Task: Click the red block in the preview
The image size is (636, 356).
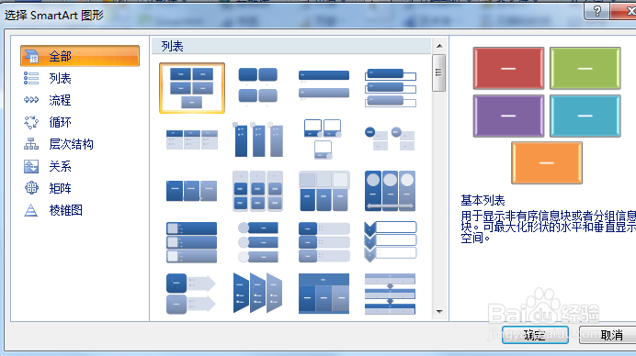Action: pyautogui.click(x=508, y=69)
